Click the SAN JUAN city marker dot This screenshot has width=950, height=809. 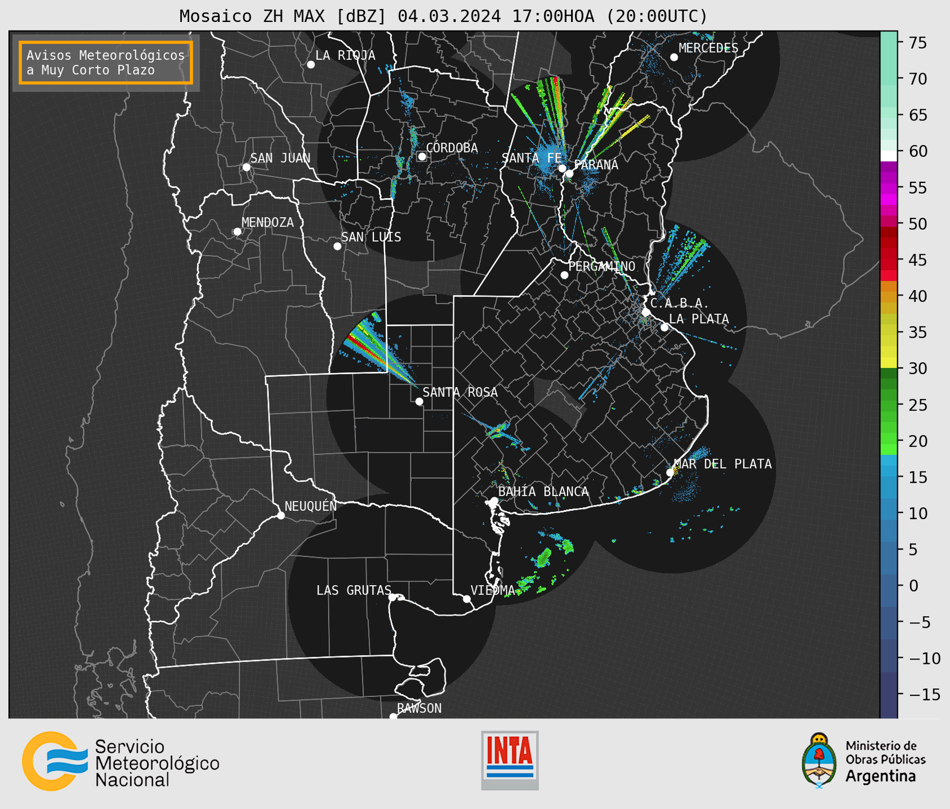[x=246, y=167]
